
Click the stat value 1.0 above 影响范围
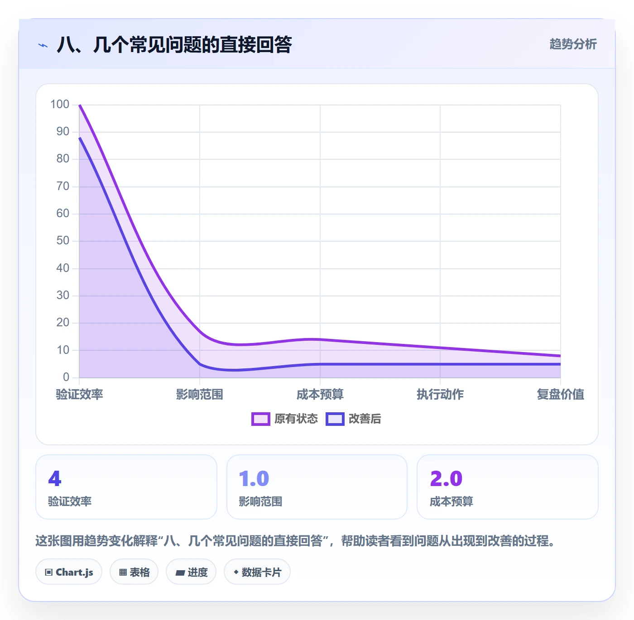point(254,478)
